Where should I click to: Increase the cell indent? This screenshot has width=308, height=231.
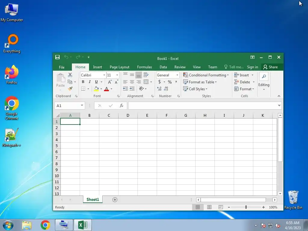(x=132, y=89)
